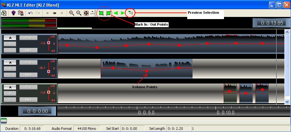This screenshot has height=132, width=291.
Task: Select layer B on the first track
Action: click(10, 44)
